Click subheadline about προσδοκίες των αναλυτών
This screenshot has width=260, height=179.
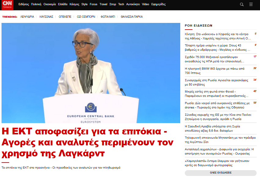[x=61, y=168]
